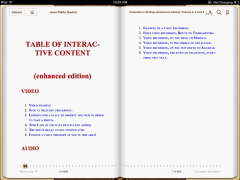Tap the AUDIO section heading

[30, 148]
